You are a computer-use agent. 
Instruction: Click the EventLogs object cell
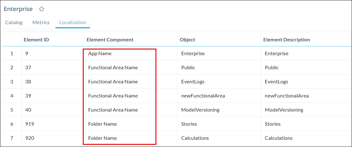point(193,82)
